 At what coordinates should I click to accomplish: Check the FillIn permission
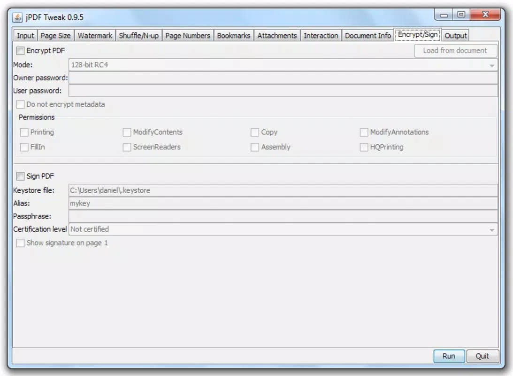(24, 147)
